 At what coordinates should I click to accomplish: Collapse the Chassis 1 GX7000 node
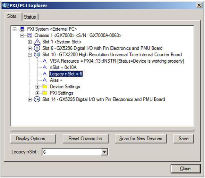pyautogui.click(x=22, y=35)
